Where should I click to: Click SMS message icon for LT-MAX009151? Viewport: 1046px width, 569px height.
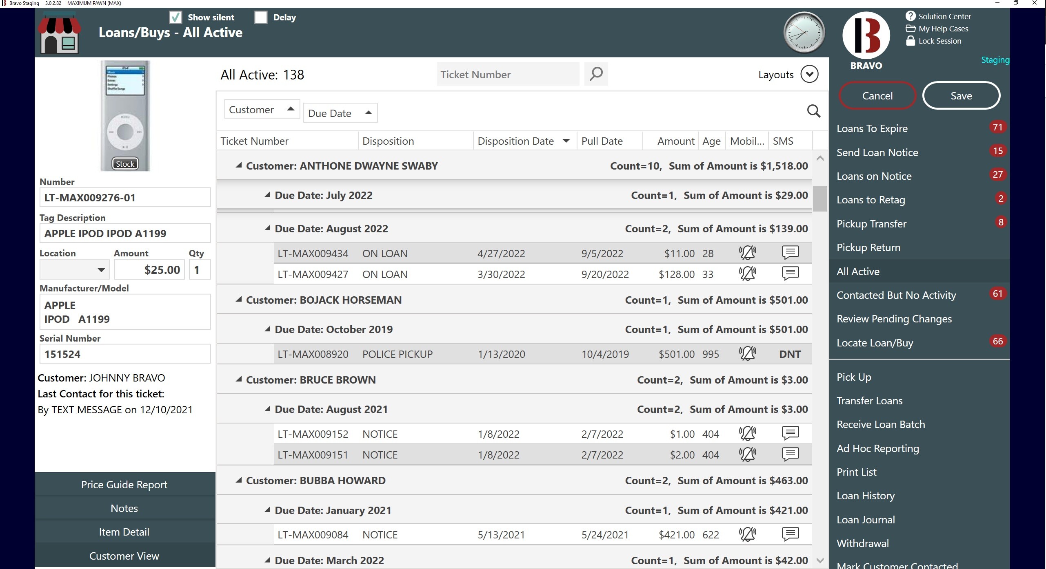pos(790,454)
